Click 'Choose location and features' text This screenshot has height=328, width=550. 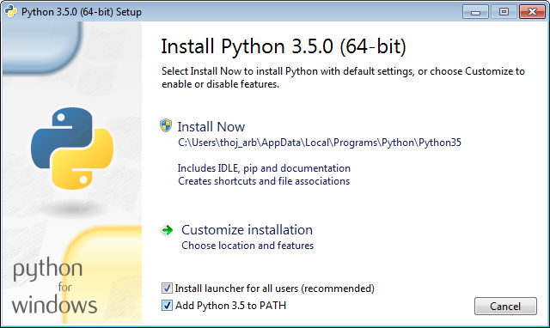click(247, 246)
